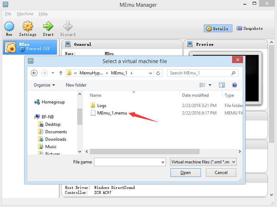Image resolution: width=277 pixels, height=207 pixels.
Task: Expand the view options dropdown arrow
Action: point(210,85)
